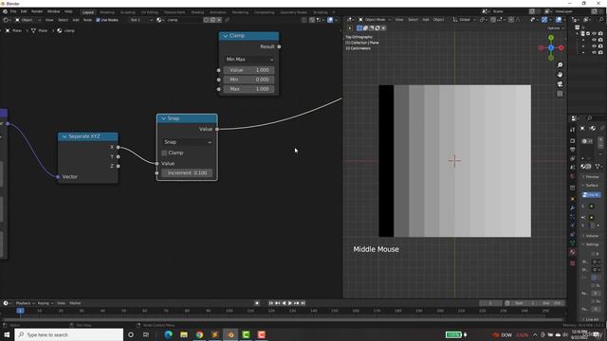Open Microsoft Edge from taskbar

(169, 334)
